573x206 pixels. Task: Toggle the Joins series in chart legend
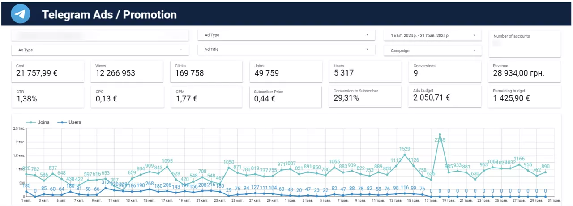[38, 122]
